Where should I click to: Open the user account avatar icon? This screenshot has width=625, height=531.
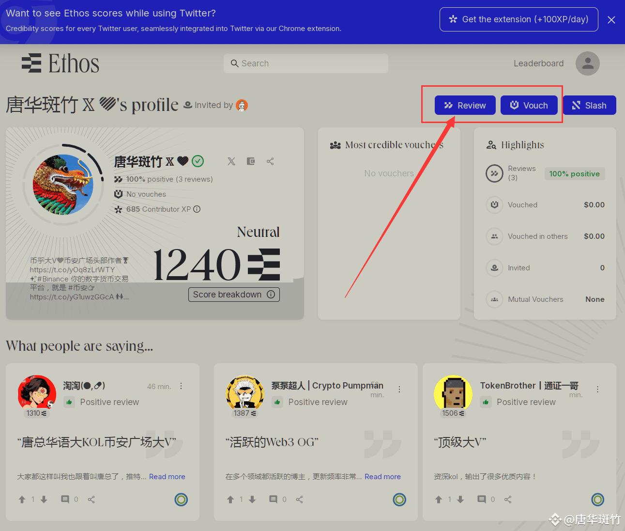pyautogui.click(x=588, y=63)
